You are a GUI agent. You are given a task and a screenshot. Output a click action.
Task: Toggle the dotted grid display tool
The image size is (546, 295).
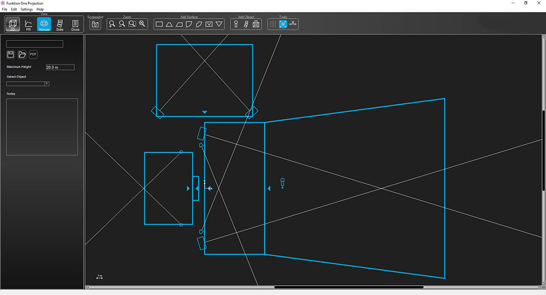(273, 24)
